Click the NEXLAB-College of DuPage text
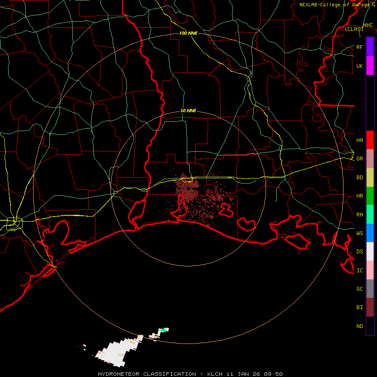 335,5
